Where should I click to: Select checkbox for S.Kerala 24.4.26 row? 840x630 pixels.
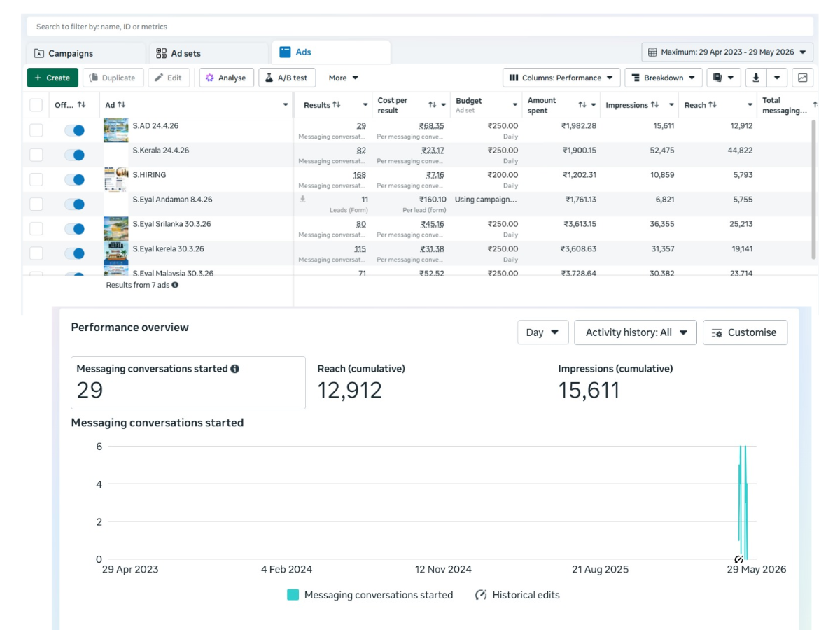[36, 155]
